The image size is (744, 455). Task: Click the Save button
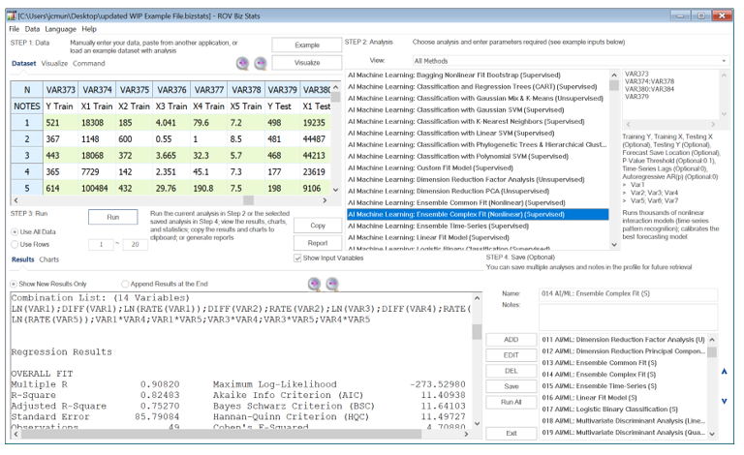pos(511,387)
